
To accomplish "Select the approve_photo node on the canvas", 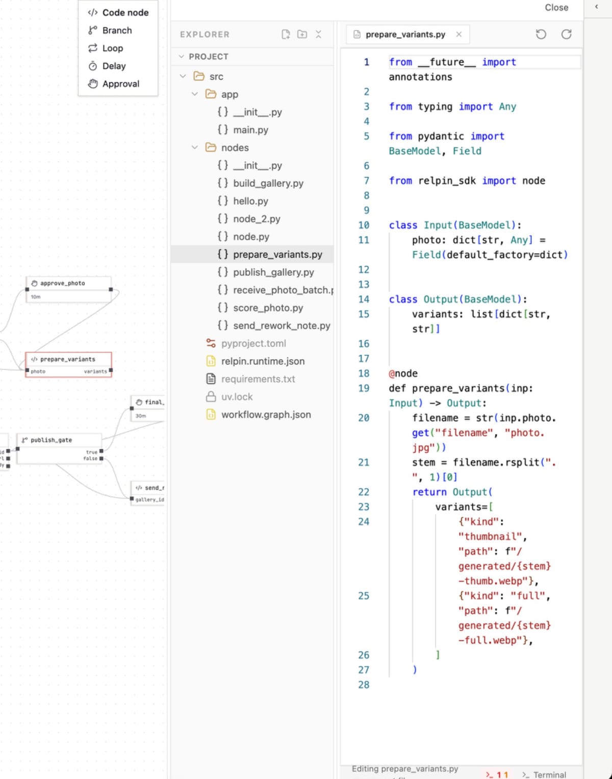I will 69,289.
